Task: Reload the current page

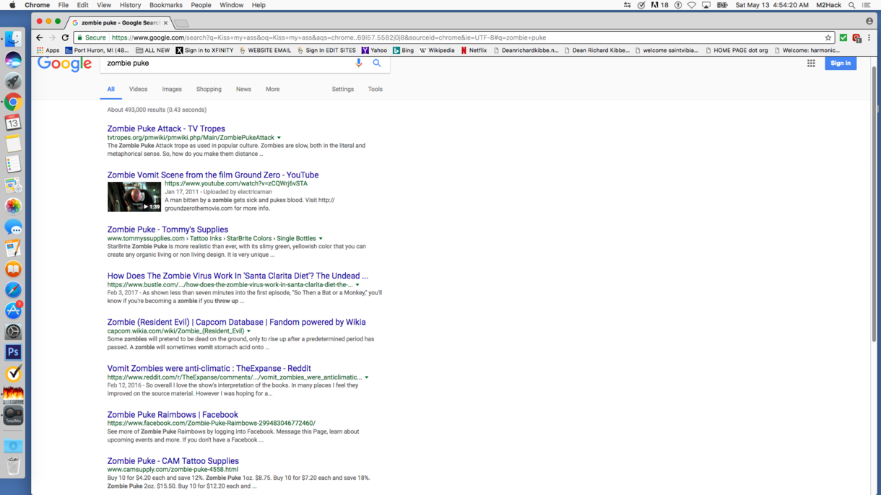Action: pos(65,38)
